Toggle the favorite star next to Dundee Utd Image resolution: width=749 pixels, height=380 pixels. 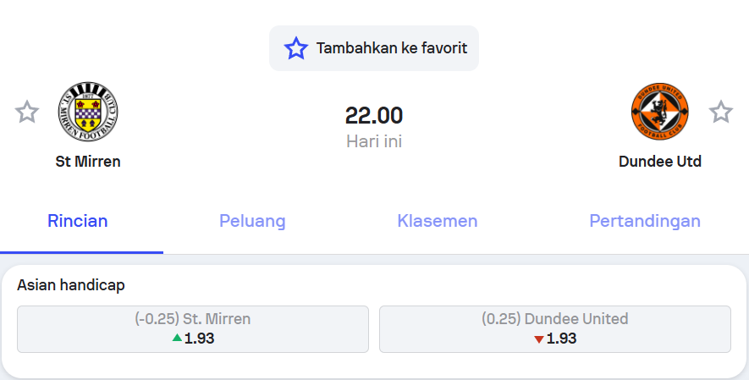(720, 112)
